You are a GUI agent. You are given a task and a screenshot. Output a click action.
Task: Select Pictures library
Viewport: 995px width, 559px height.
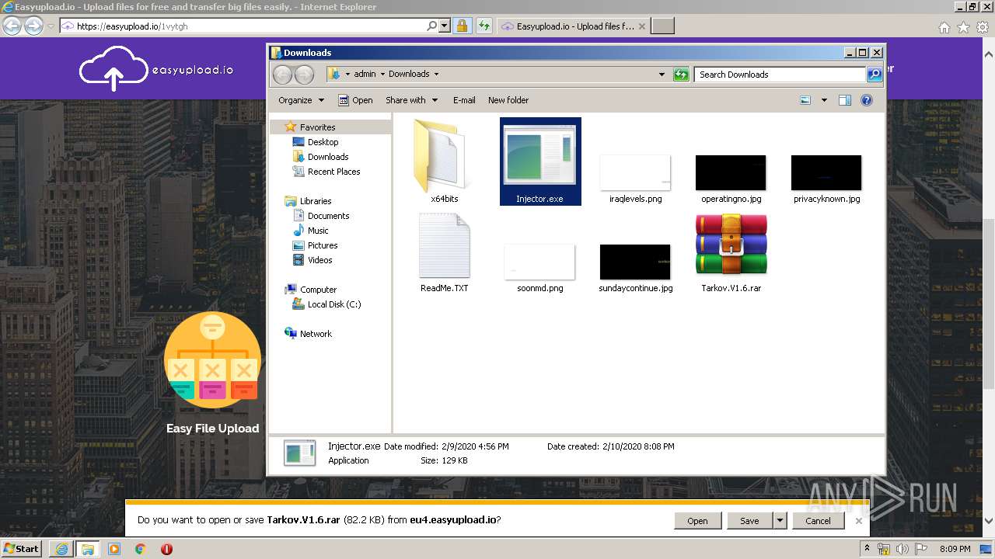(x=322, y=245)
